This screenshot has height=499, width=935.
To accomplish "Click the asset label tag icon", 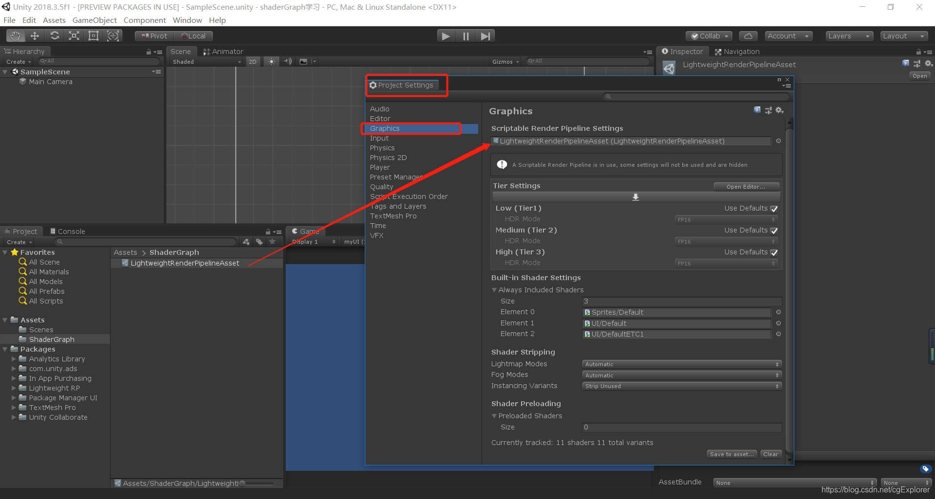I will point(926,469).
